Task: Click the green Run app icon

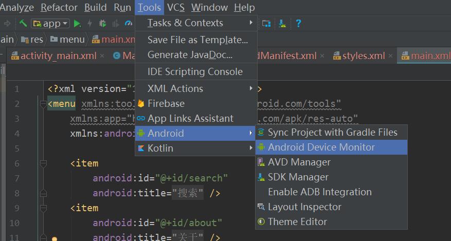Action: [77, 24]
